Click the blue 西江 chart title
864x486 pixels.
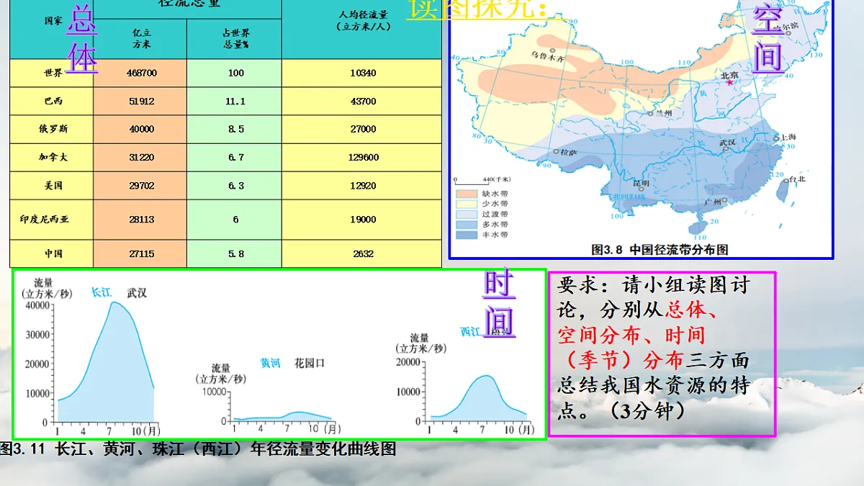click(x=471, y=331)
